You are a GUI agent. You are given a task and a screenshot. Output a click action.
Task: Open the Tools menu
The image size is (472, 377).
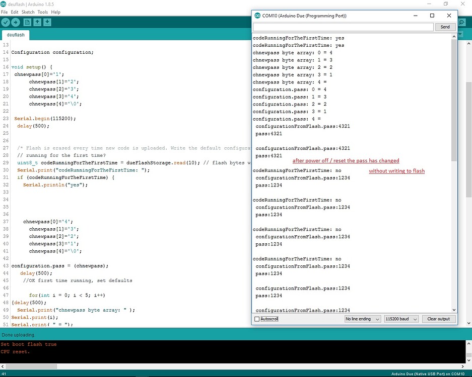(x=42, y=12)
